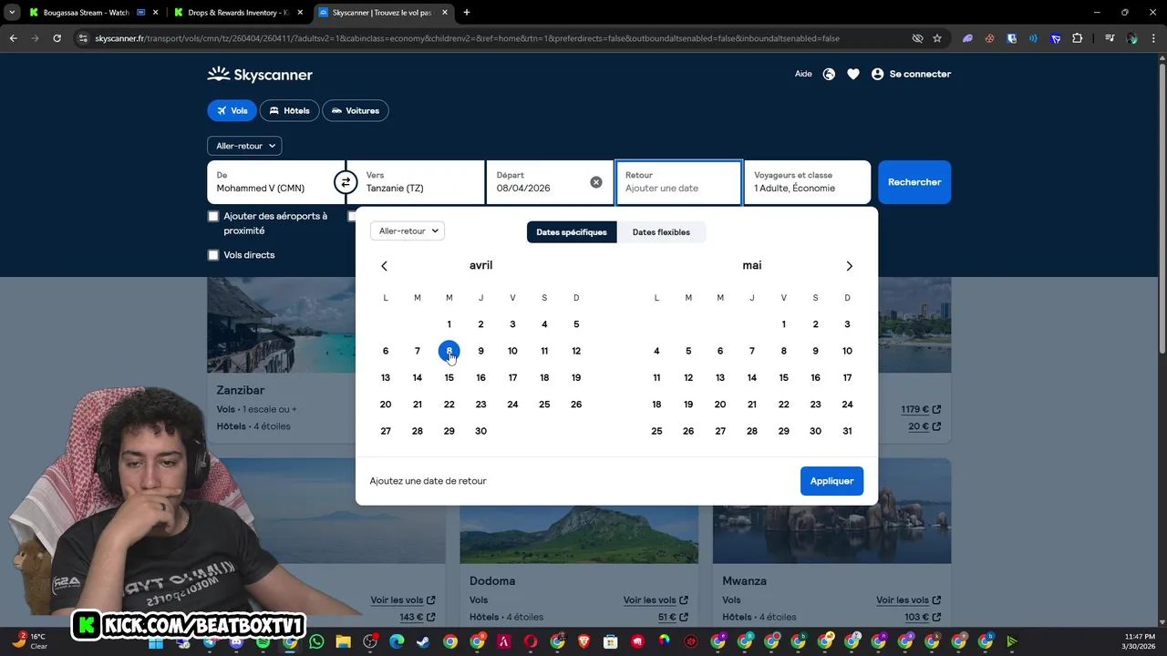Screen dimensions: 1167x656
Task: Click the Skyscanner logo
Action: point(260,75)
